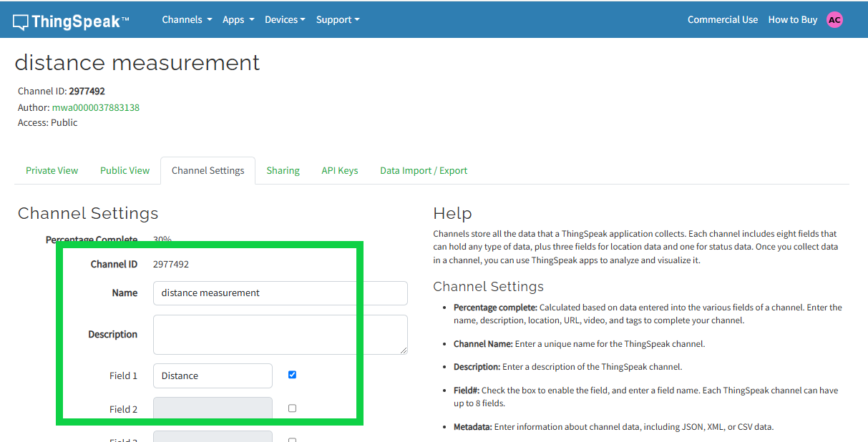This screenshot has width=868, height=442.
Task: Click the Help heading
Action: click(453, 213)
